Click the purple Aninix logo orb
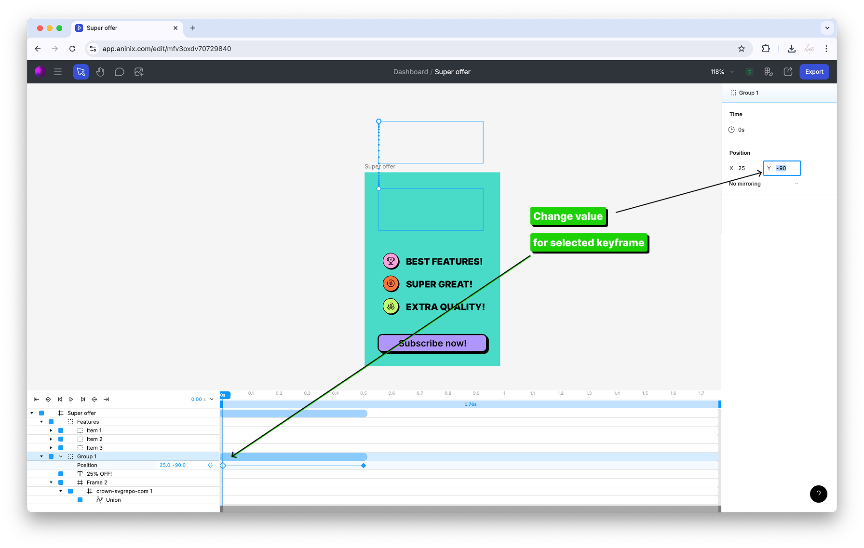This screenshot has height=548, width=864. click(x=40, y=72)
